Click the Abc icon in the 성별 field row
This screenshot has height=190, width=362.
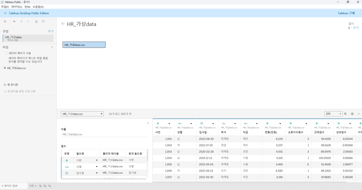[x=67, y=167]
